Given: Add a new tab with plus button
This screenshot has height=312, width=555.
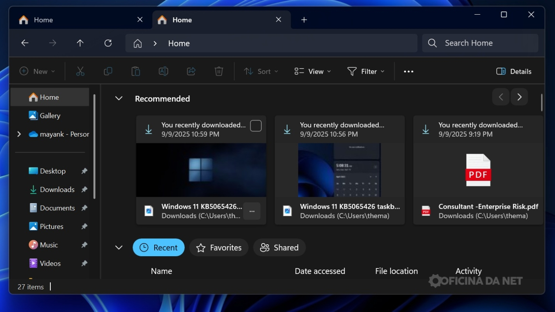Looking at the screenshot, I should tap(304, 20).
